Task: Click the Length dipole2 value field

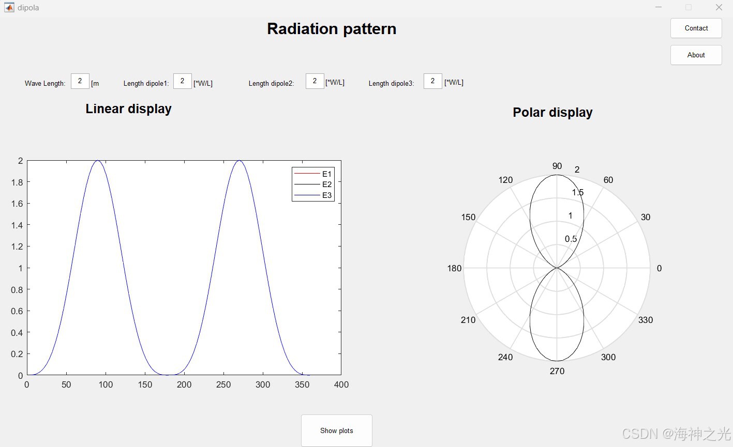Action: point(315,81)
